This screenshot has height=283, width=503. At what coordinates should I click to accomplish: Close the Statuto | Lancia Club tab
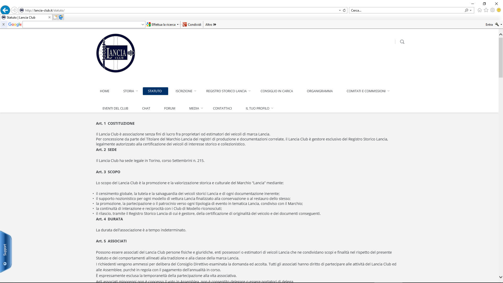pos(49,17)
